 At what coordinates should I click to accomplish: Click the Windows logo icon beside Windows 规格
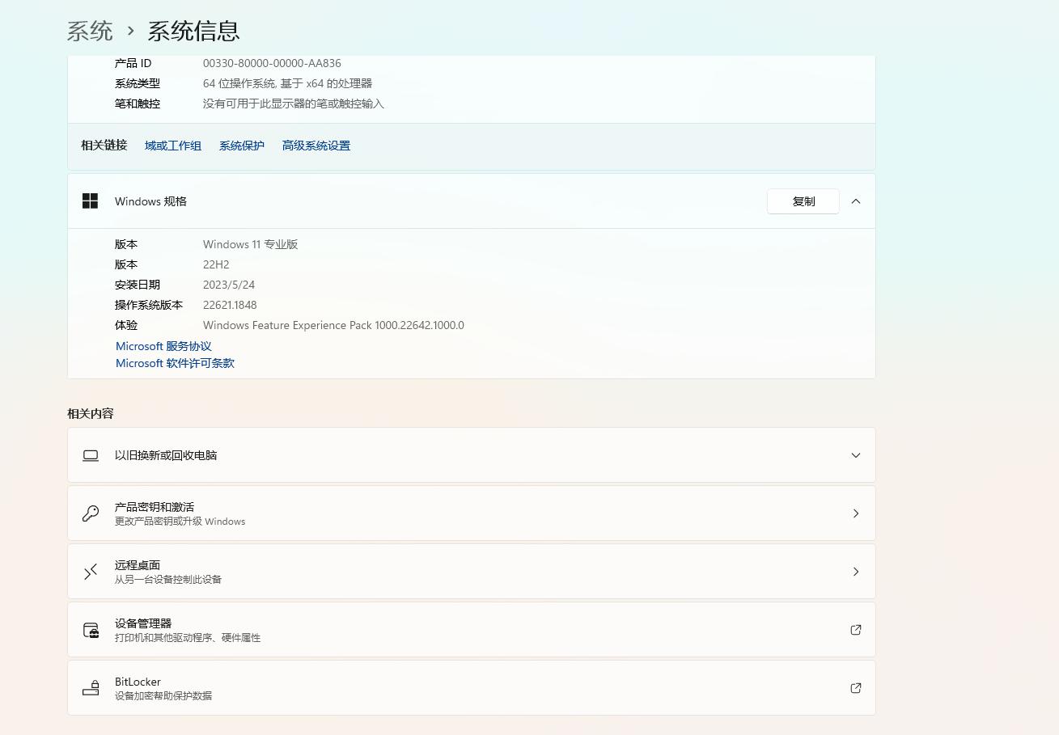(90, 201)
